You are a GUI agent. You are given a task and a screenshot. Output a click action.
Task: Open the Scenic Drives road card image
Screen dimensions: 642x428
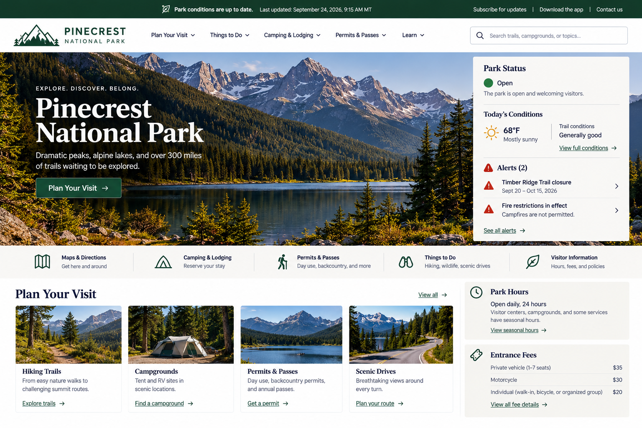[401, 335]
